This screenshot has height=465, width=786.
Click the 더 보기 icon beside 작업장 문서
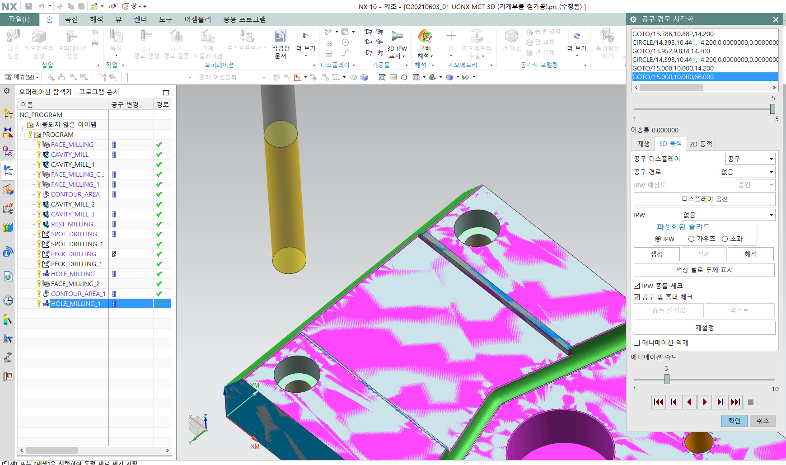tap(306, 44)
